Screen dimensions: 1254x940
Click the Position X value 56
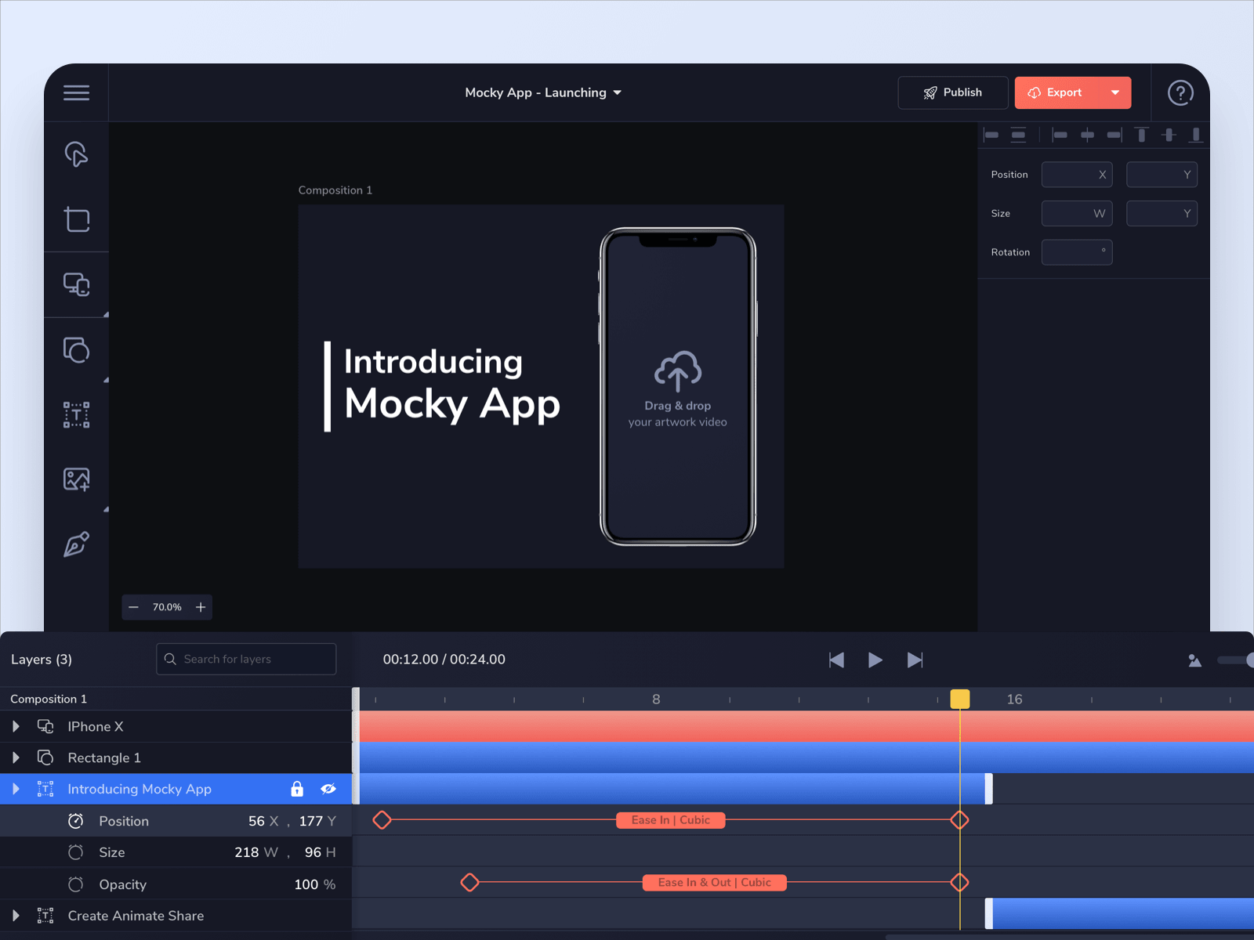256,821
